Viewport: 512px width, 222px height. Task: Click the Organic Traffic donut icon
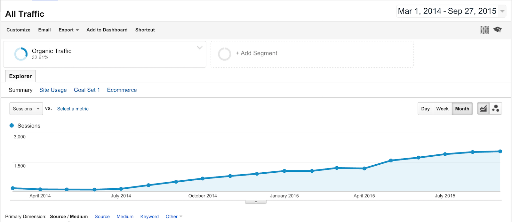pos(21,54)
